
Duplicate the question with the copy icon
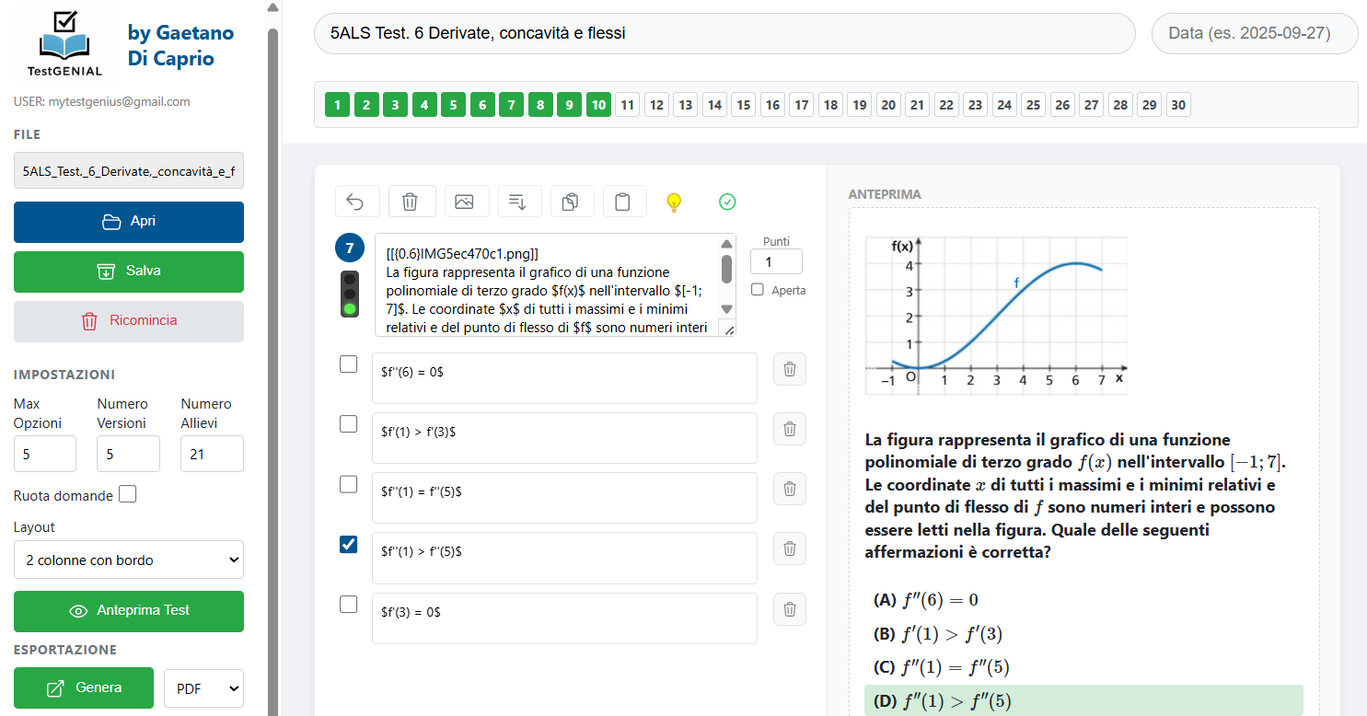pos(573,201)
